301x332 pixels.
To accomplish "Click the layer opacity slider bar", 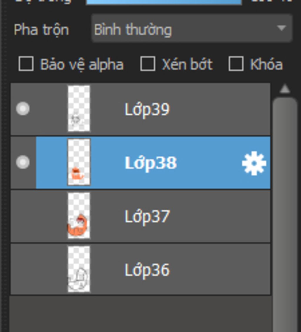I will coord(163,2).
